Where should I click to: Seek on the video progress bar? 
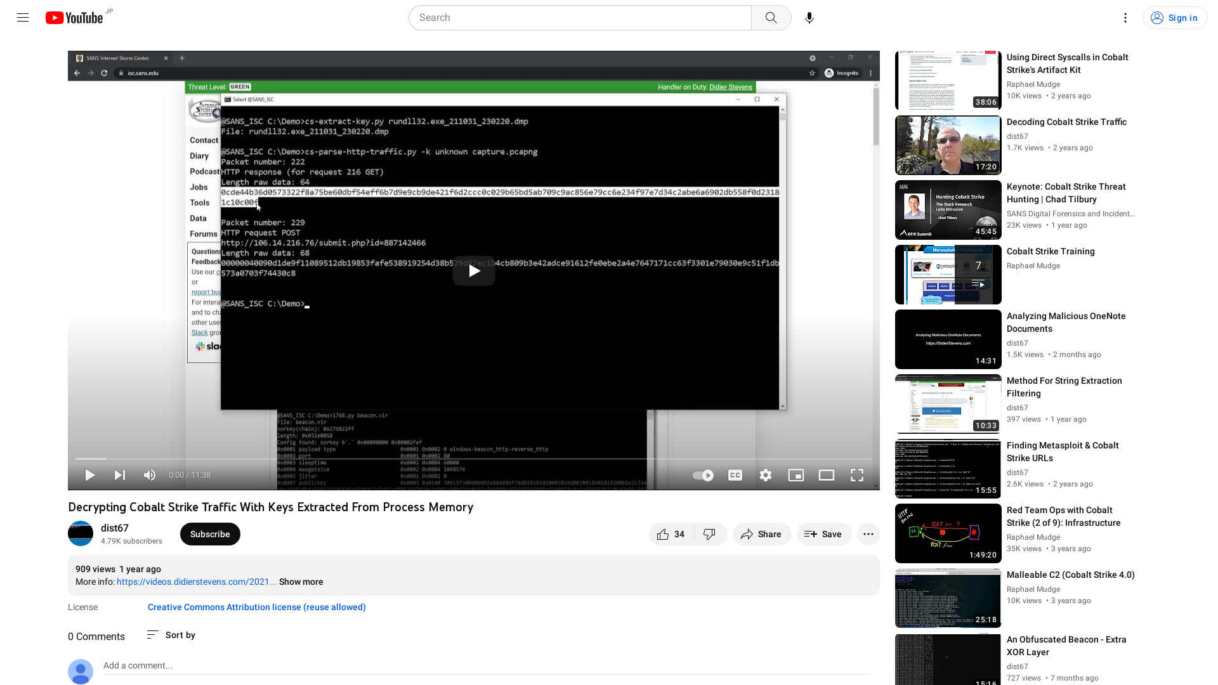point(474,459)
